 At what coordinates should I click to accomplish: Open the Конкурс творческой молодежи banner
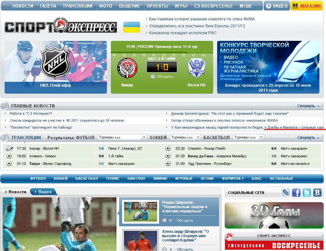click(x=268, y=67)
